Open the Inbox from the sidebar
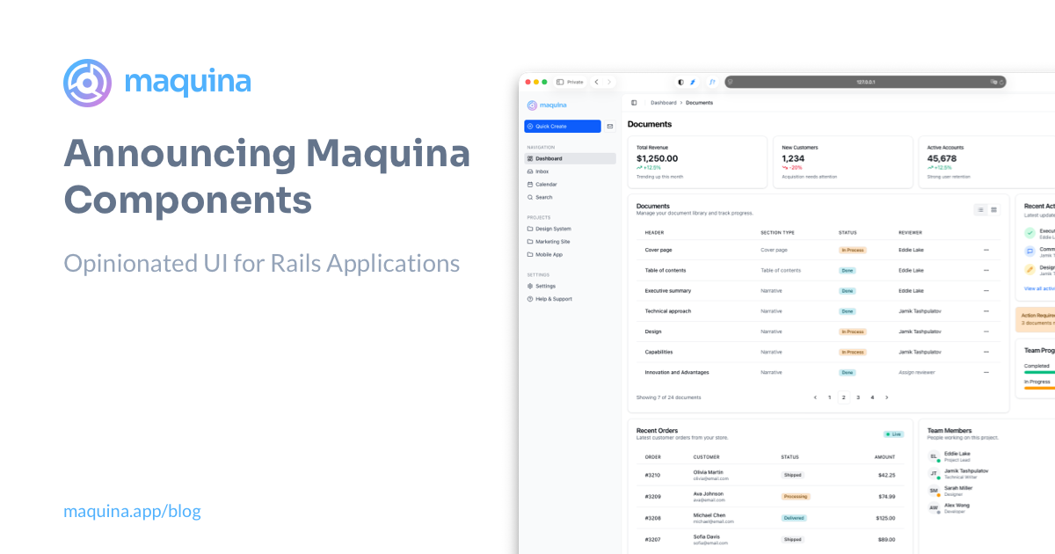The width and height of the screenshot is (1055, 554). click(x=540, y=171)
